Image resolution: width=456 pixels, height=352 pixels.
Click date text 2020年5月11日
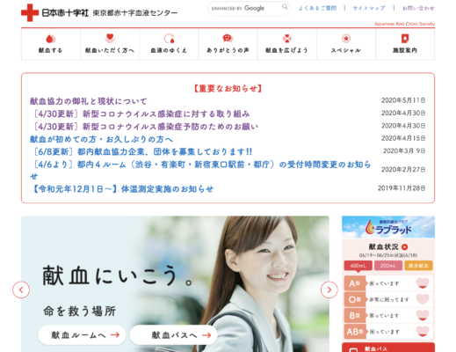coord(403,100)
